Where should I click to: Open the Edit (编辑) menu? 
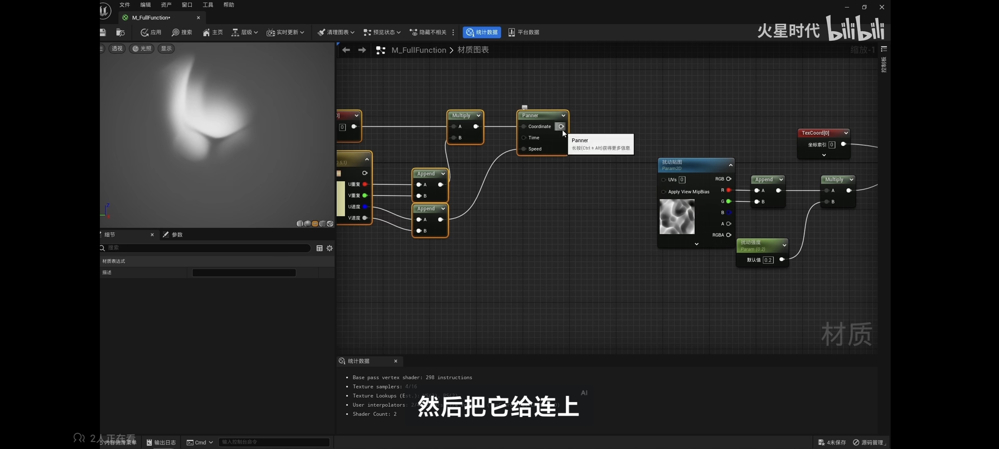[x=145, y=5]
